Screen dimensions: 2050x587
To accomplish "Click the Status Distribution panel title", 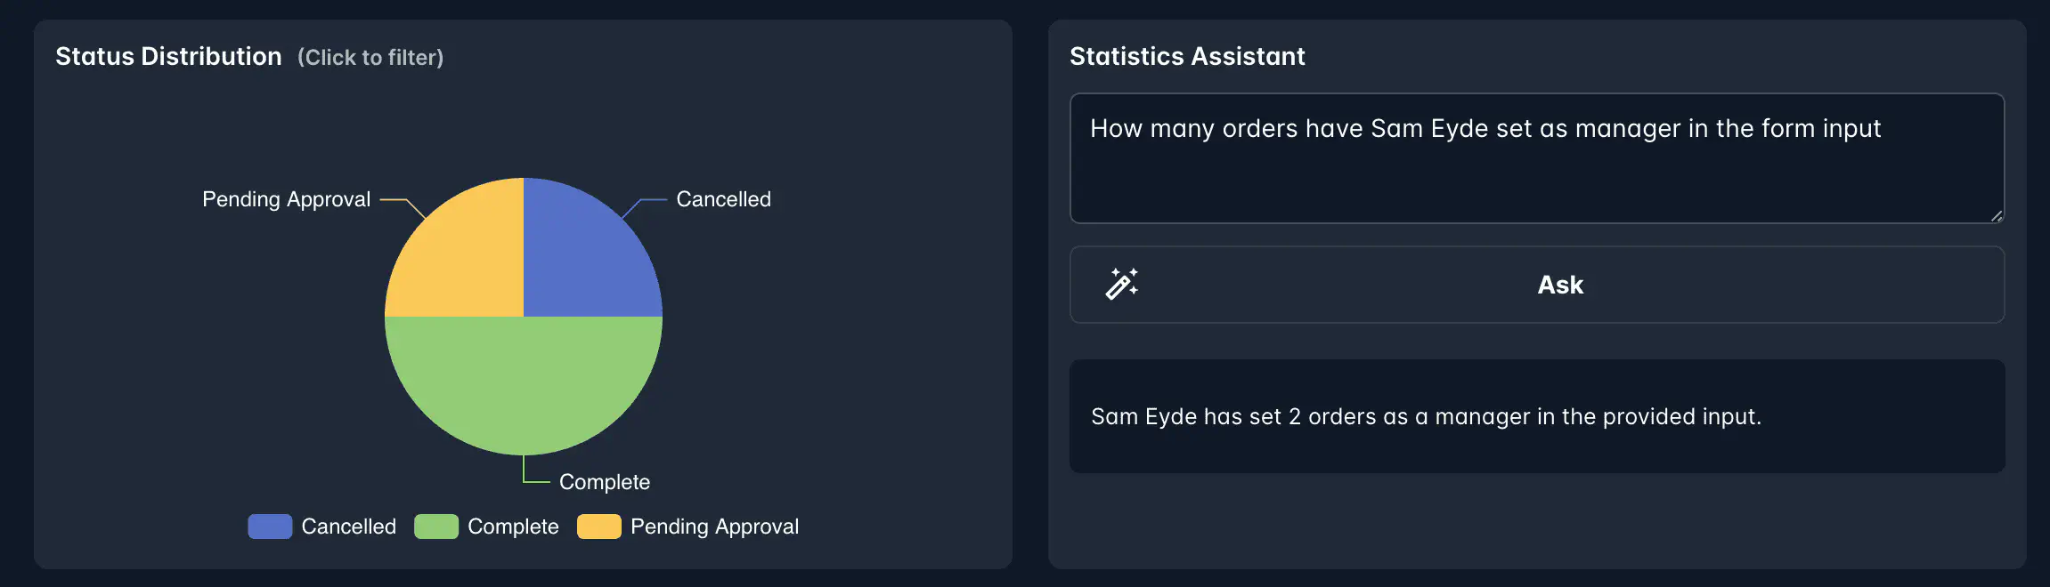I will (168, 56).
